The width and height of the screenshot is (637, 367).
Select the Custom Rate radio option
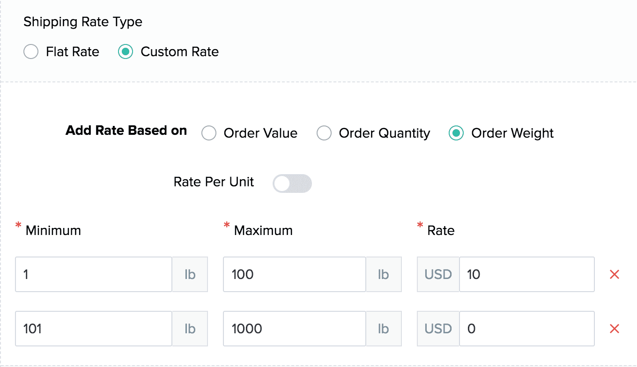[126, 51]
